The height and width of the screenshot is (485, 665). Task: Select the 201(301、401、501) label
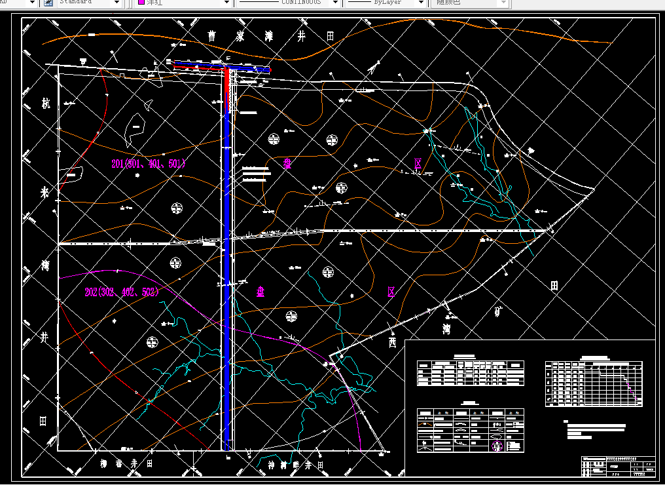[x=148, y=163]
